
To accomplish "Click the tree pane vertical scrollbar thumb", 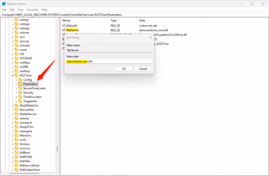I will coord(57,149).
